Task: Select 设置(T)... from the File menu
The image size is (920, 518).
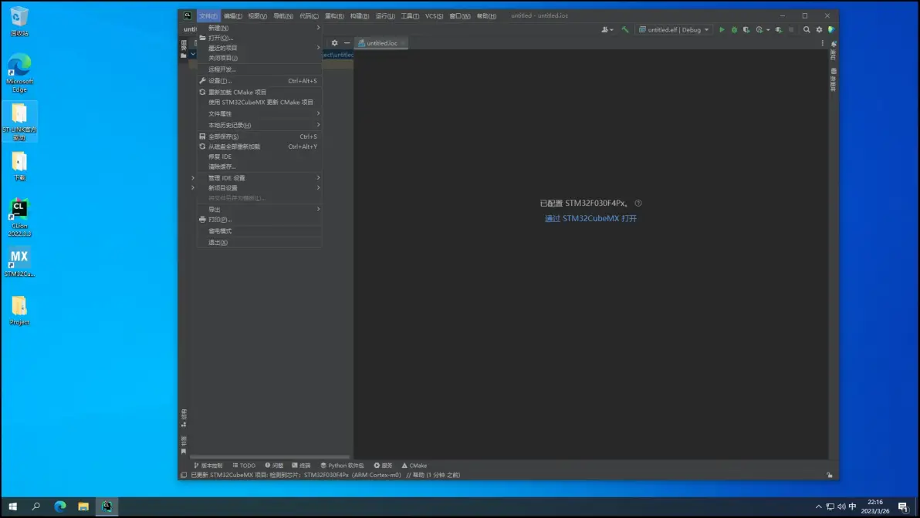Action: pyautogui.click(x=220, y=81)
